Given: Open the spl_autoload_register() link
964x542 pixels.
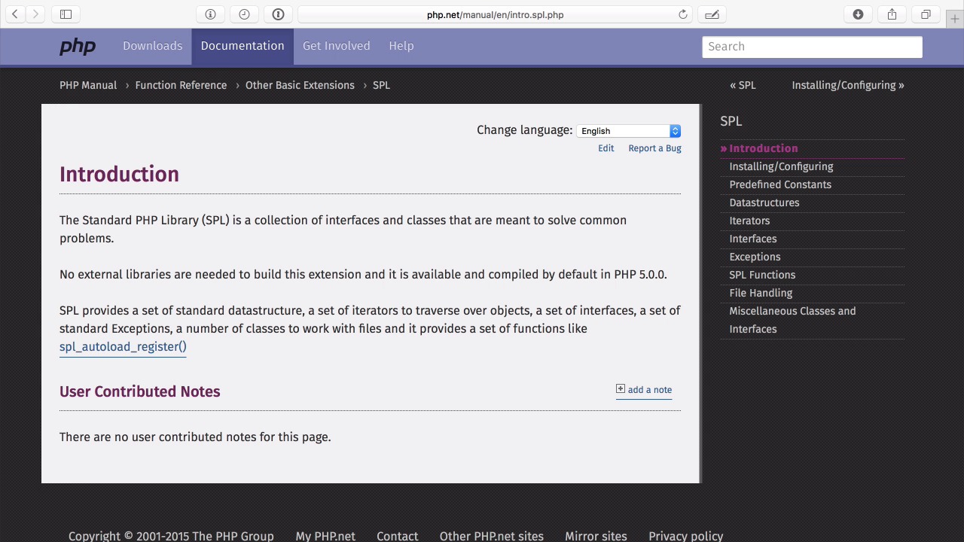Looking at the screenshot, I should tap(123, 347).
